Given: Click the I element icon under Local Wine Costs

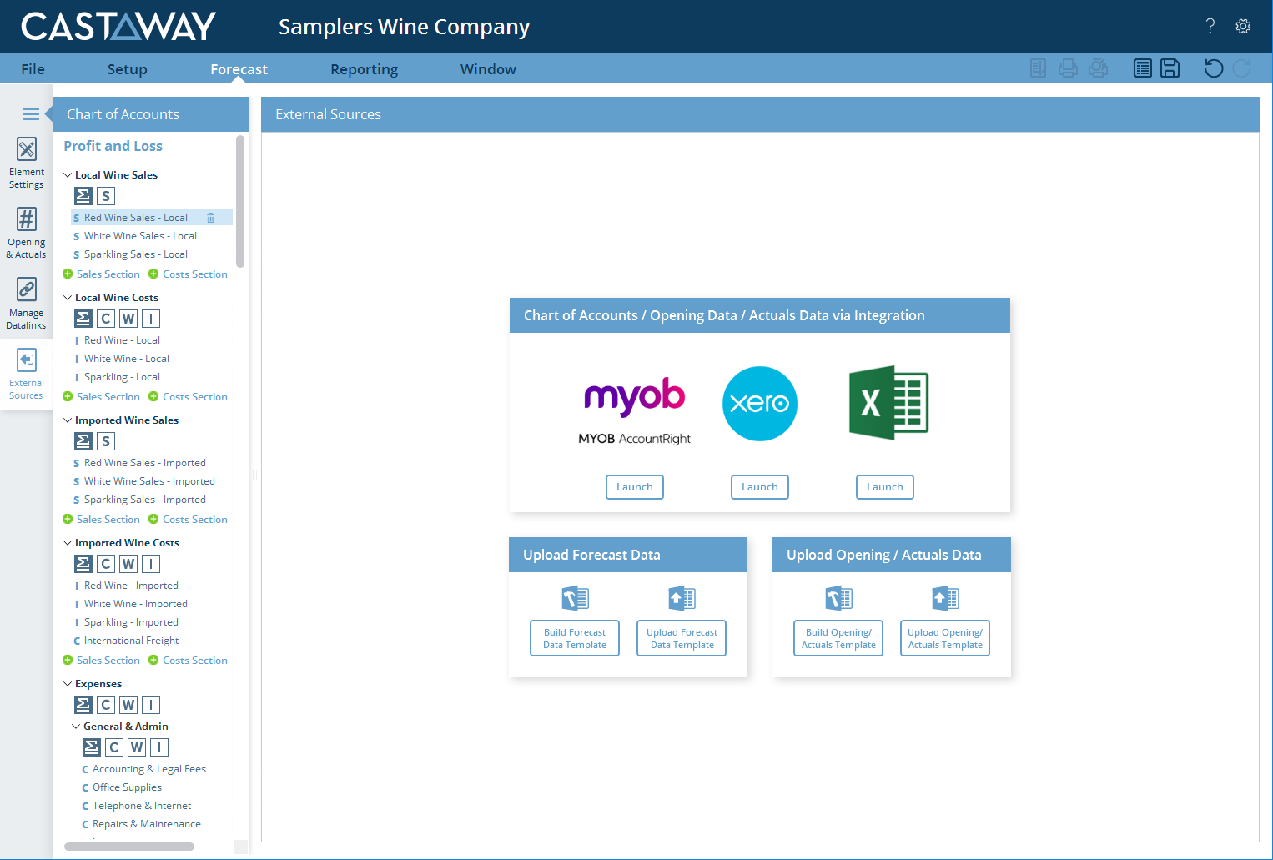Looking at the screenshot, I should tap(151, 319).
